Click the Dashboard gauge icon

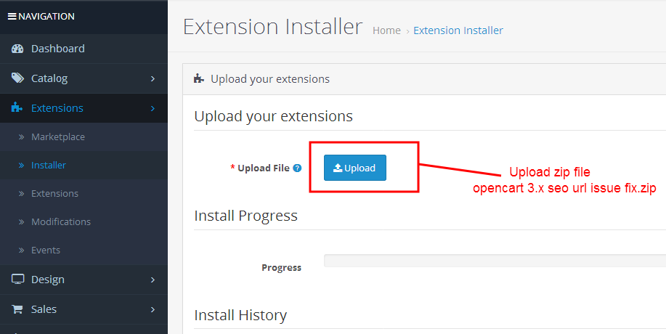click(x=17, y=49)
